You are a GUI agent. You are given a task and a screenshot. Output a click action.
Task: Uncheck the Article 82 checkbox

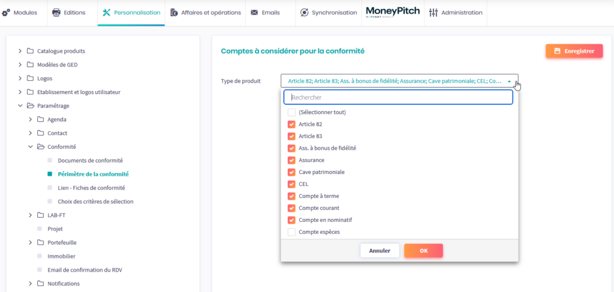[x=291, y=124]
